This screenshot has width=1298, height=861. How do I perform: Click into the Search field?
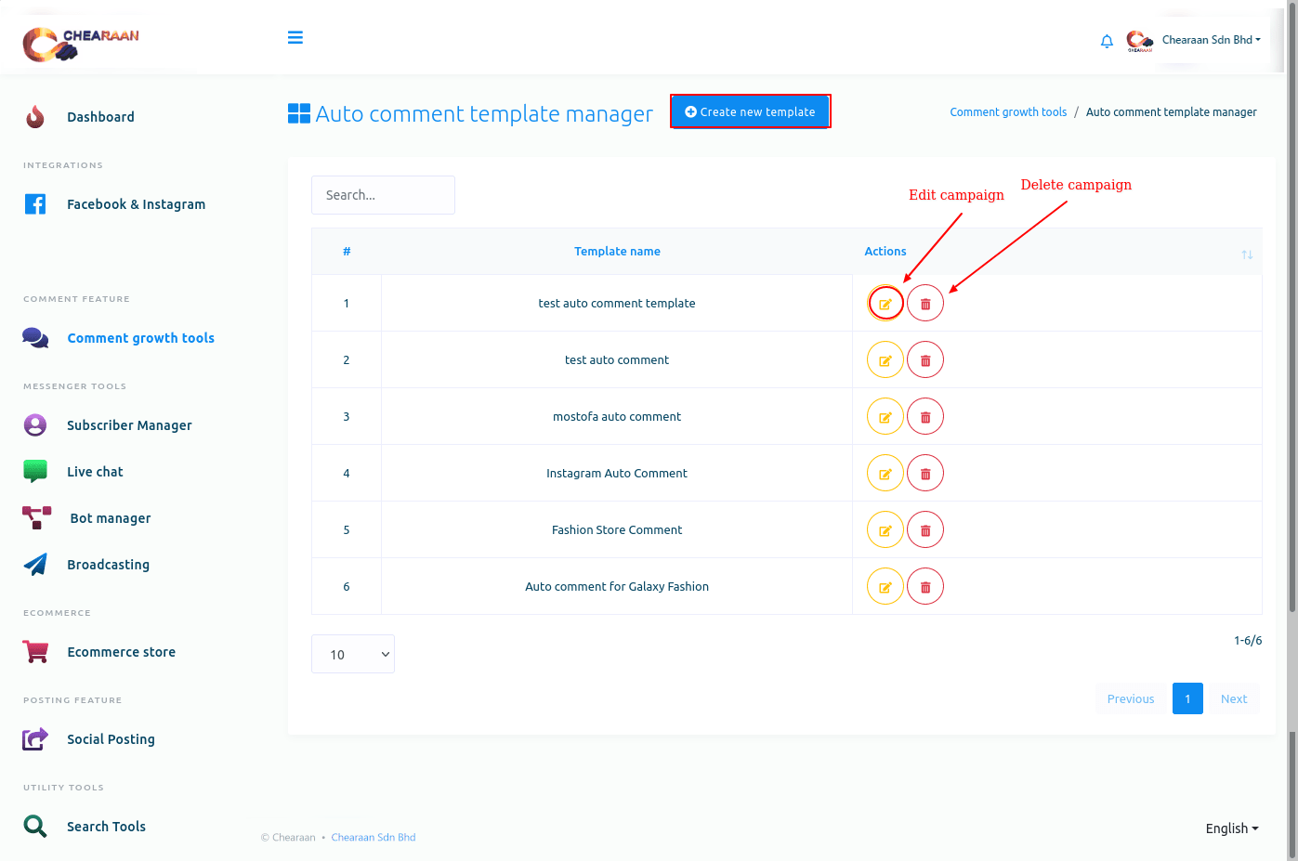click(x=383, y=195)
